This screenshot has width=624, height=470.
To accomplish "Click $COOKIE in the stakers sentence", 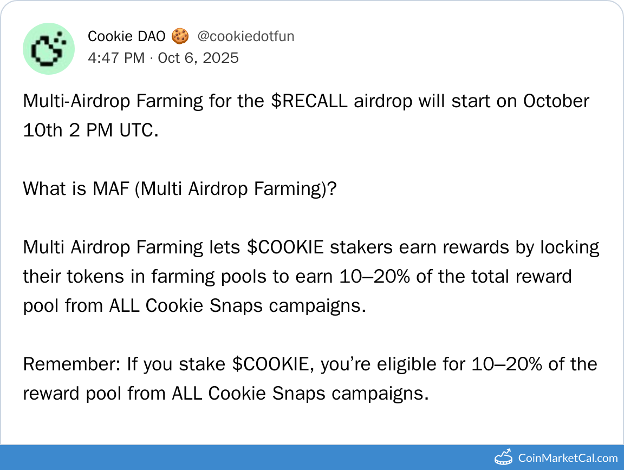I will tap(285, 247).
